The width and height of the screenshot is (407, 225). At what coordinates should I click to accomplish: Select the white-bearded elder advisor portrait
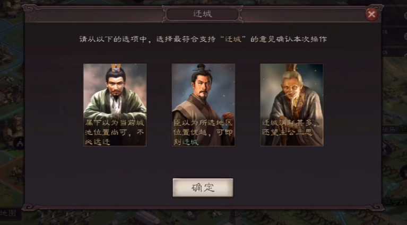point(292,105)
